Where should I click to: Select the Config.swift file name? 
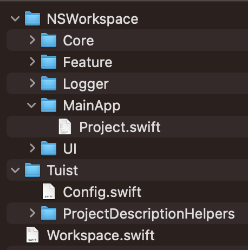point(102,192)
